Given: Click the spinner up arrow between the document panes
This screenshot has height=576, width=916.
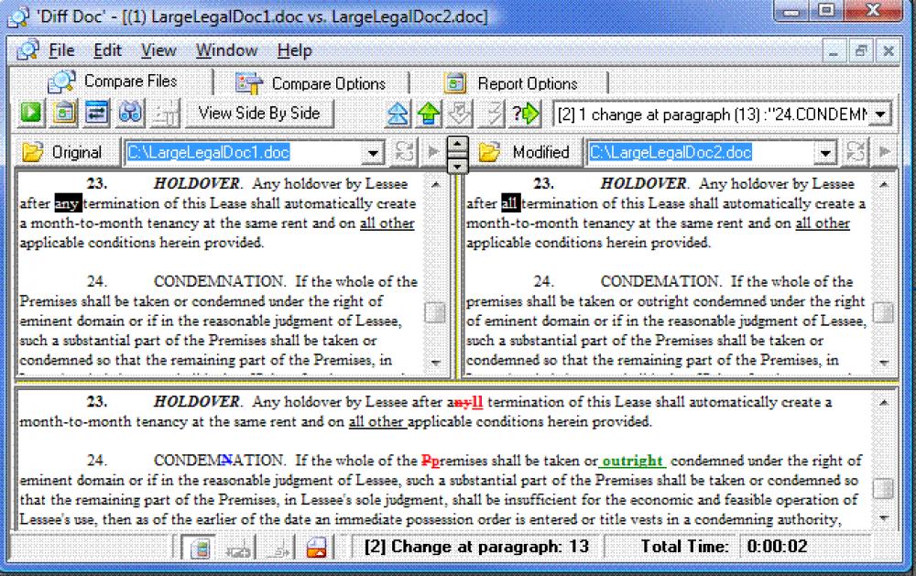Looking at the screenshot, I should [455, 143].
